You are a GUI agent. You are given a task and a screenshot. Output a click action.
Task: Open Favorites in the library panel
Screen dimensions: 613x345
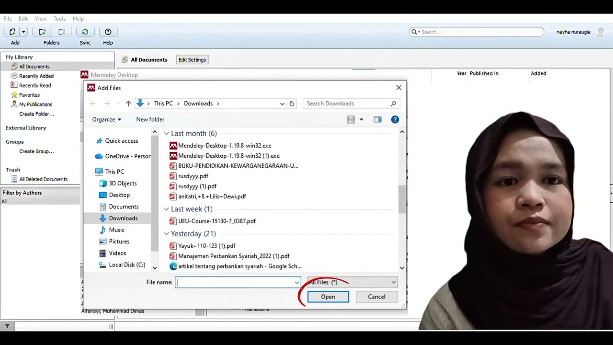29,95
